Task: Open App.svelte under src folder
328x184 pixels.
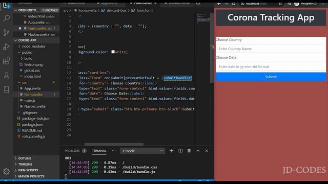Action: (32, 88)
